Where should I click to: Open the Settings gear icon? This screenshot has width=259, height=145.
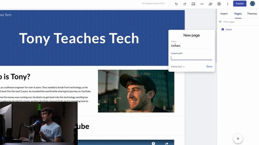coord(219,4)
